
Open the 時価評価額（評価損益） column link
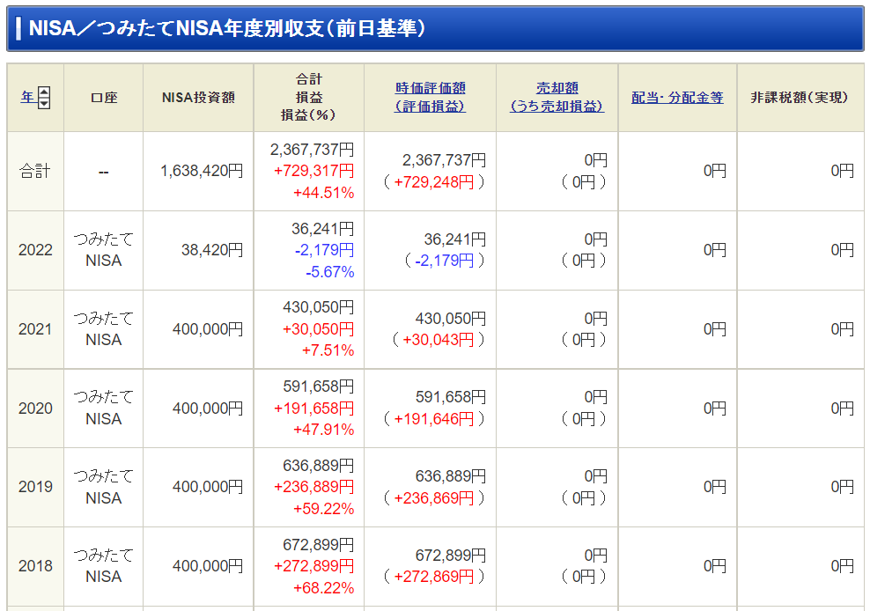(430, 97)
